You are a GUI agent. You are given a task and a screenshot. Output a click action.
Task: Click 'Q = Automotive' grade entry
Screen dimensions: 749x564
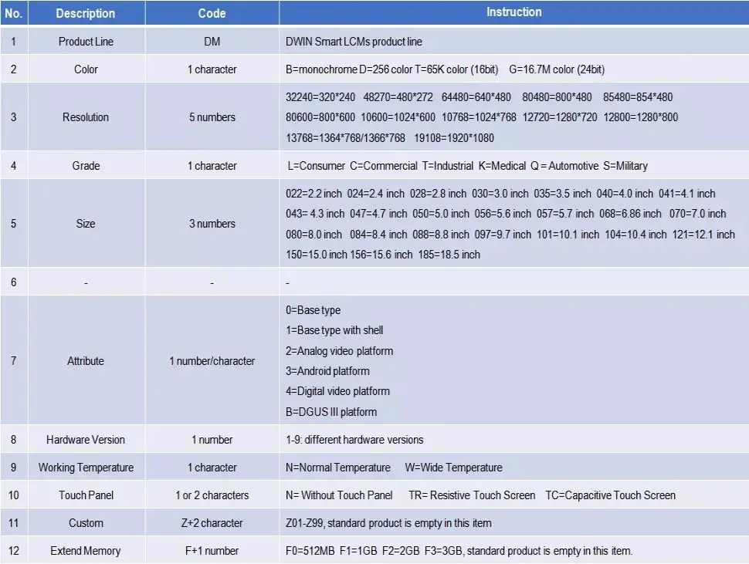coord(564,166)
